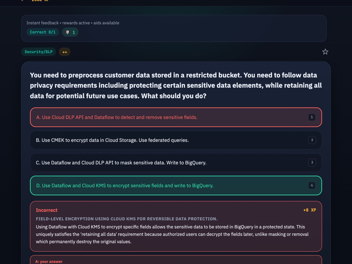Click the shield aid badge showing 1

pyautogui.click(x=70, y=32)
